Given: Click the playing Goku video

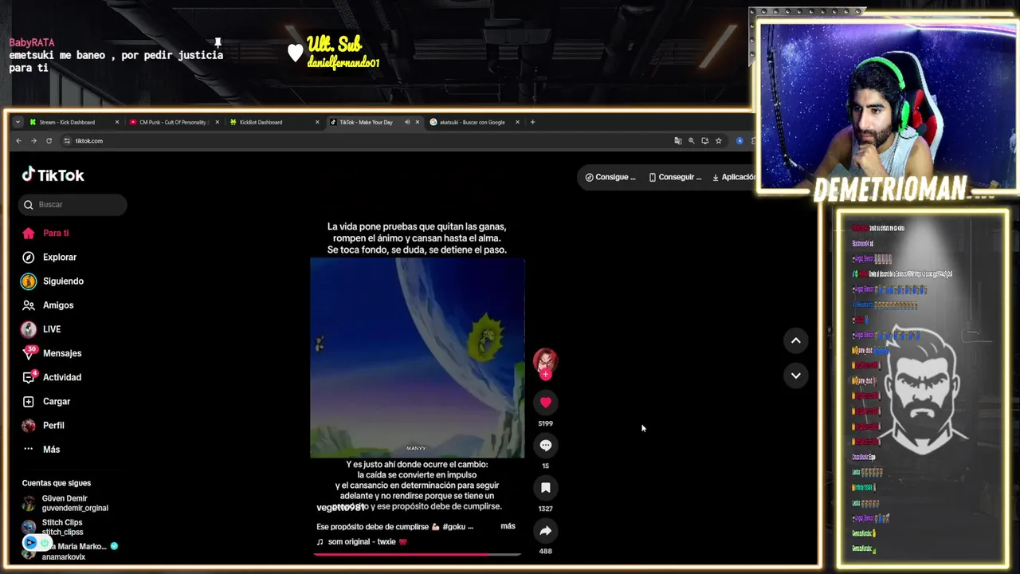Looking at the screenshot, I should tap(417, 357).
